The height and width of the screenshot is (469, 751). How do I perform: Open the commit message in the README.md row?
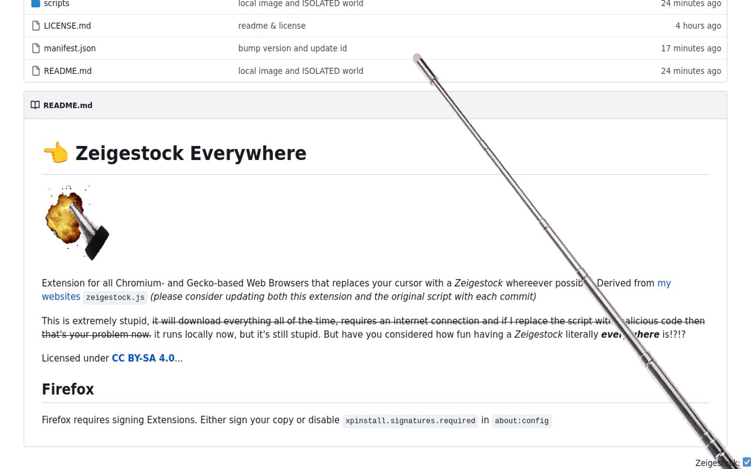coord(300,71)
